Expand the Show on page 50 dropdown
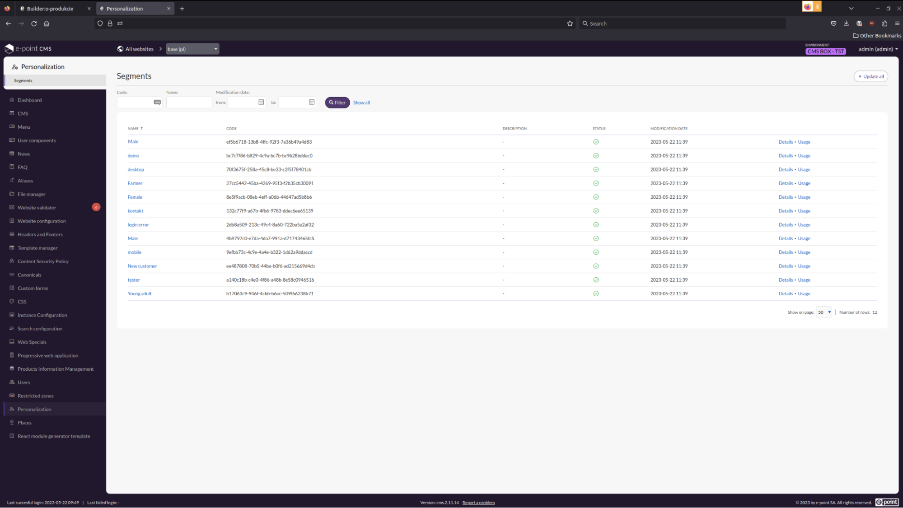This screenshot has width=903, height=508. pos(823,312)
